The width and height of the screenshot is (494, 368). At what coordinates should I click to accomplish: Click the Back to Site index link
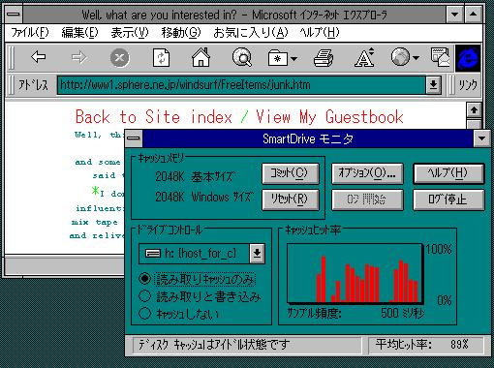(154, 116)
